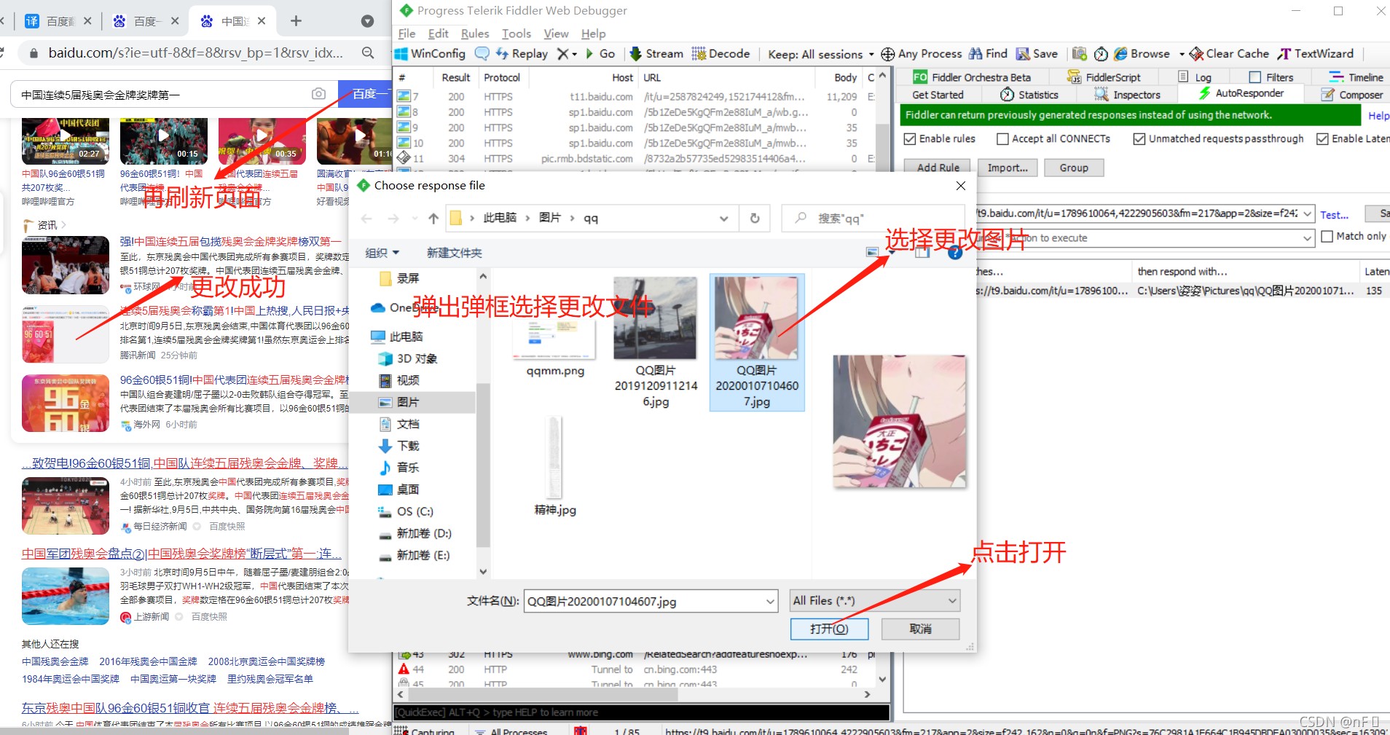The height and width of the screenshot is (735, 1390).
Task: Click the 取消 cancel button
Action: pyautogui.click(x=920, y=629)
